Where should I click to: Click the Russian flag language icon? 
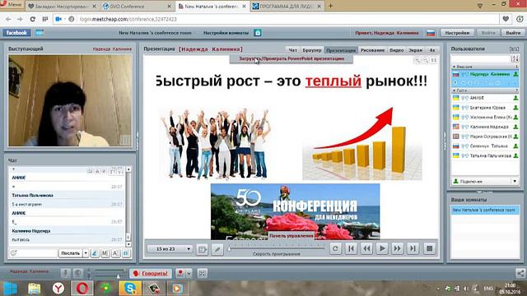click(x=431, y=33)
